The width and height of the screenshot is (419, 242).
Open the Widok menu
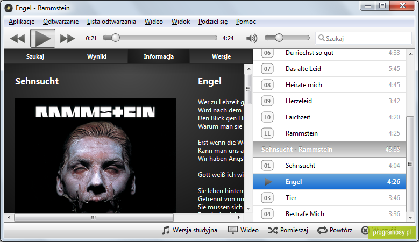tap(181, 22)
